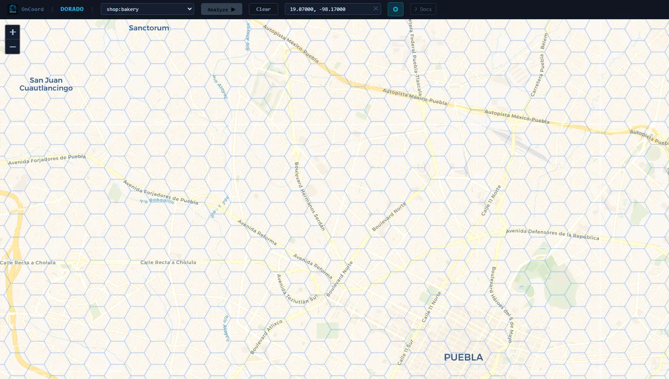The width and height of the screenshot is (669, 379).
Task: Click the Calle 11 Sur label
Action: point(405,352)
